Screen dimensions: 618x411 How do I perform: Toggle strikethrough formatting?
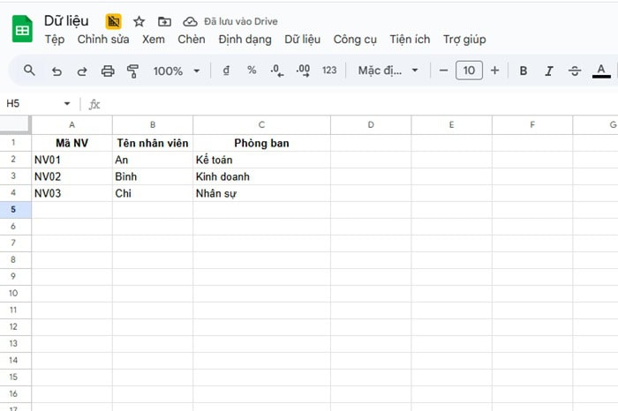[575, 71]
